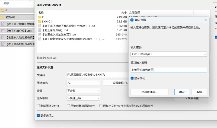Select the SXN-01 folder in the left Explorer pane
The width and height of the screenshot is (217, 128).
pos(17,17)
